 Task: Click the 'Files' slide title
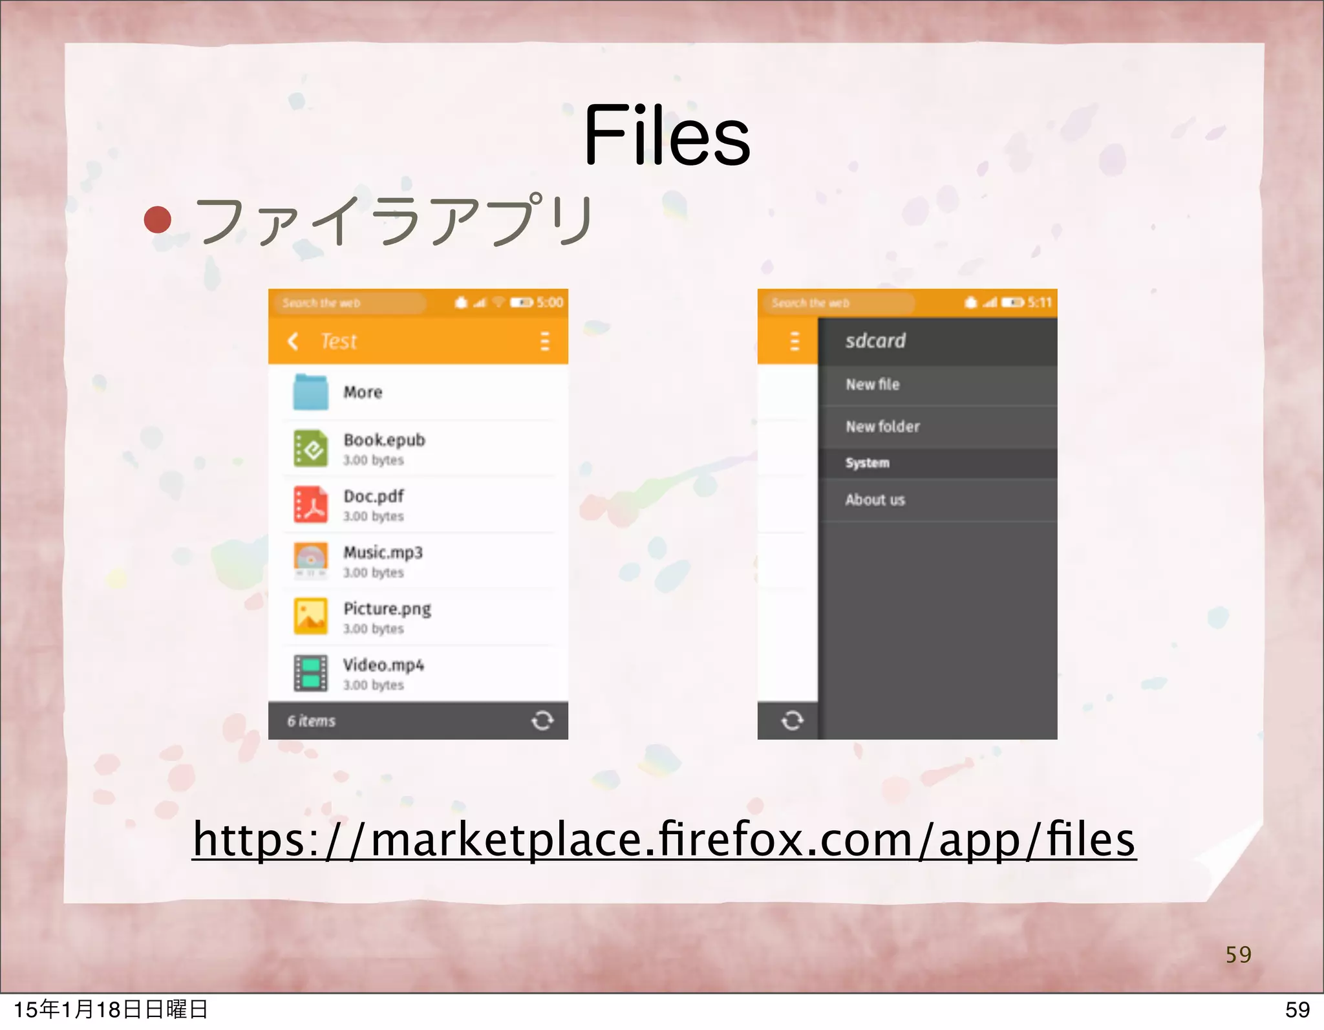click(667, 135)
